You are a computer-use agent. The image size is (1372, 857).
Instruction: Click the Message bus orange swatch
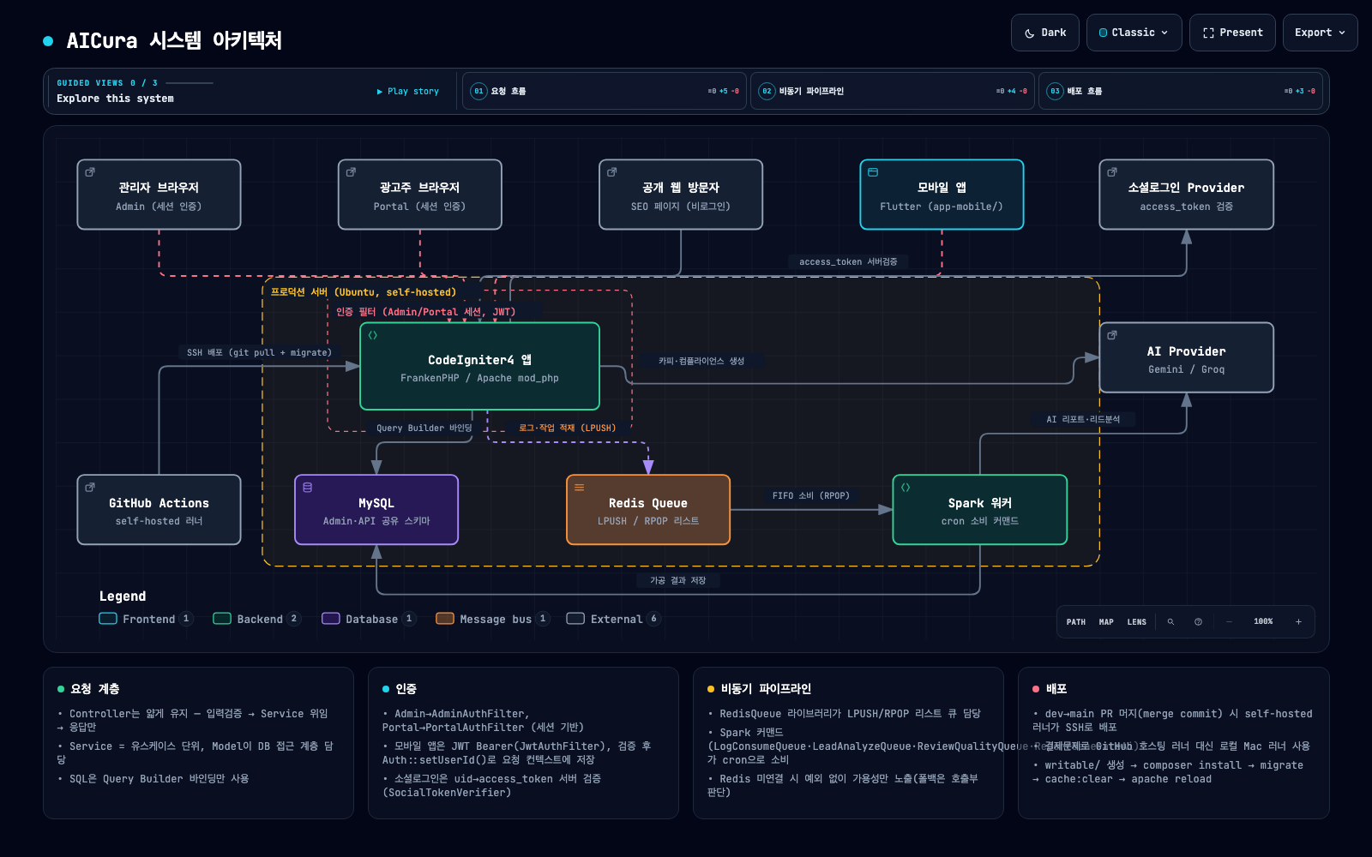(445, 619)
